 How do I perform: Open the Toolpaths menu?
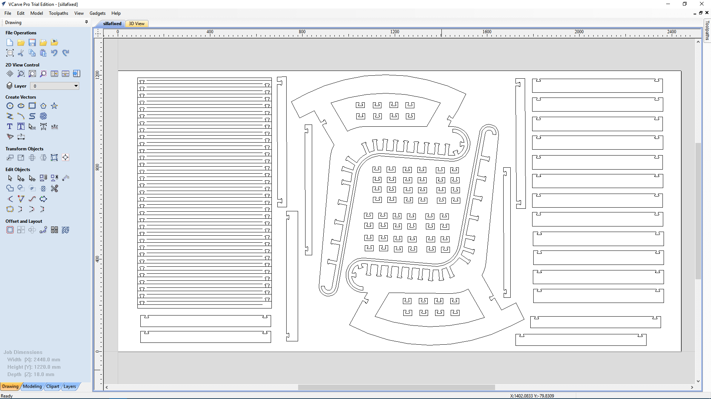(x=59, y=13)
